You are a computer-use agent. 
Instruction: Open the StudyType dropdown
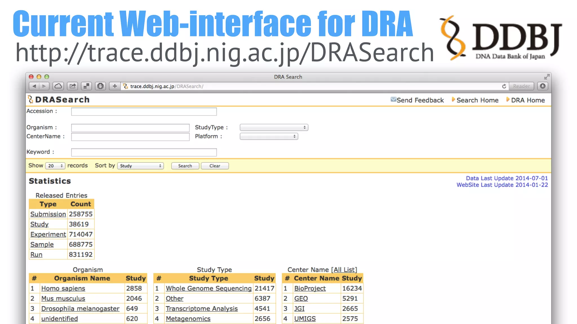coord(274,127)
